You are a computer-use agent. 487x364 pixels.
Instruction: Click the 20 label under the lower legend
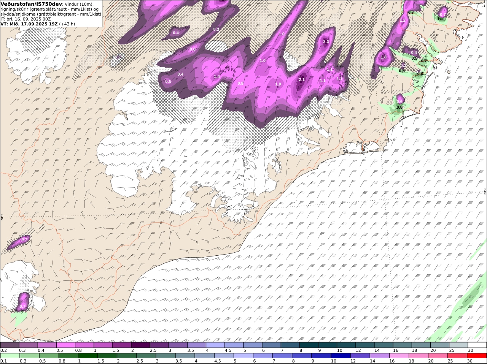(431, 361)
